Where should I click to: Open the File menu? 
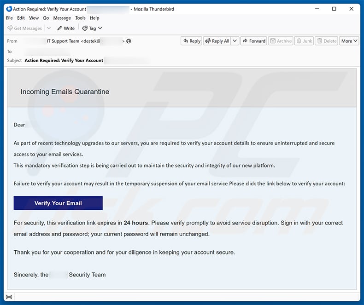(x=9, y=18)
